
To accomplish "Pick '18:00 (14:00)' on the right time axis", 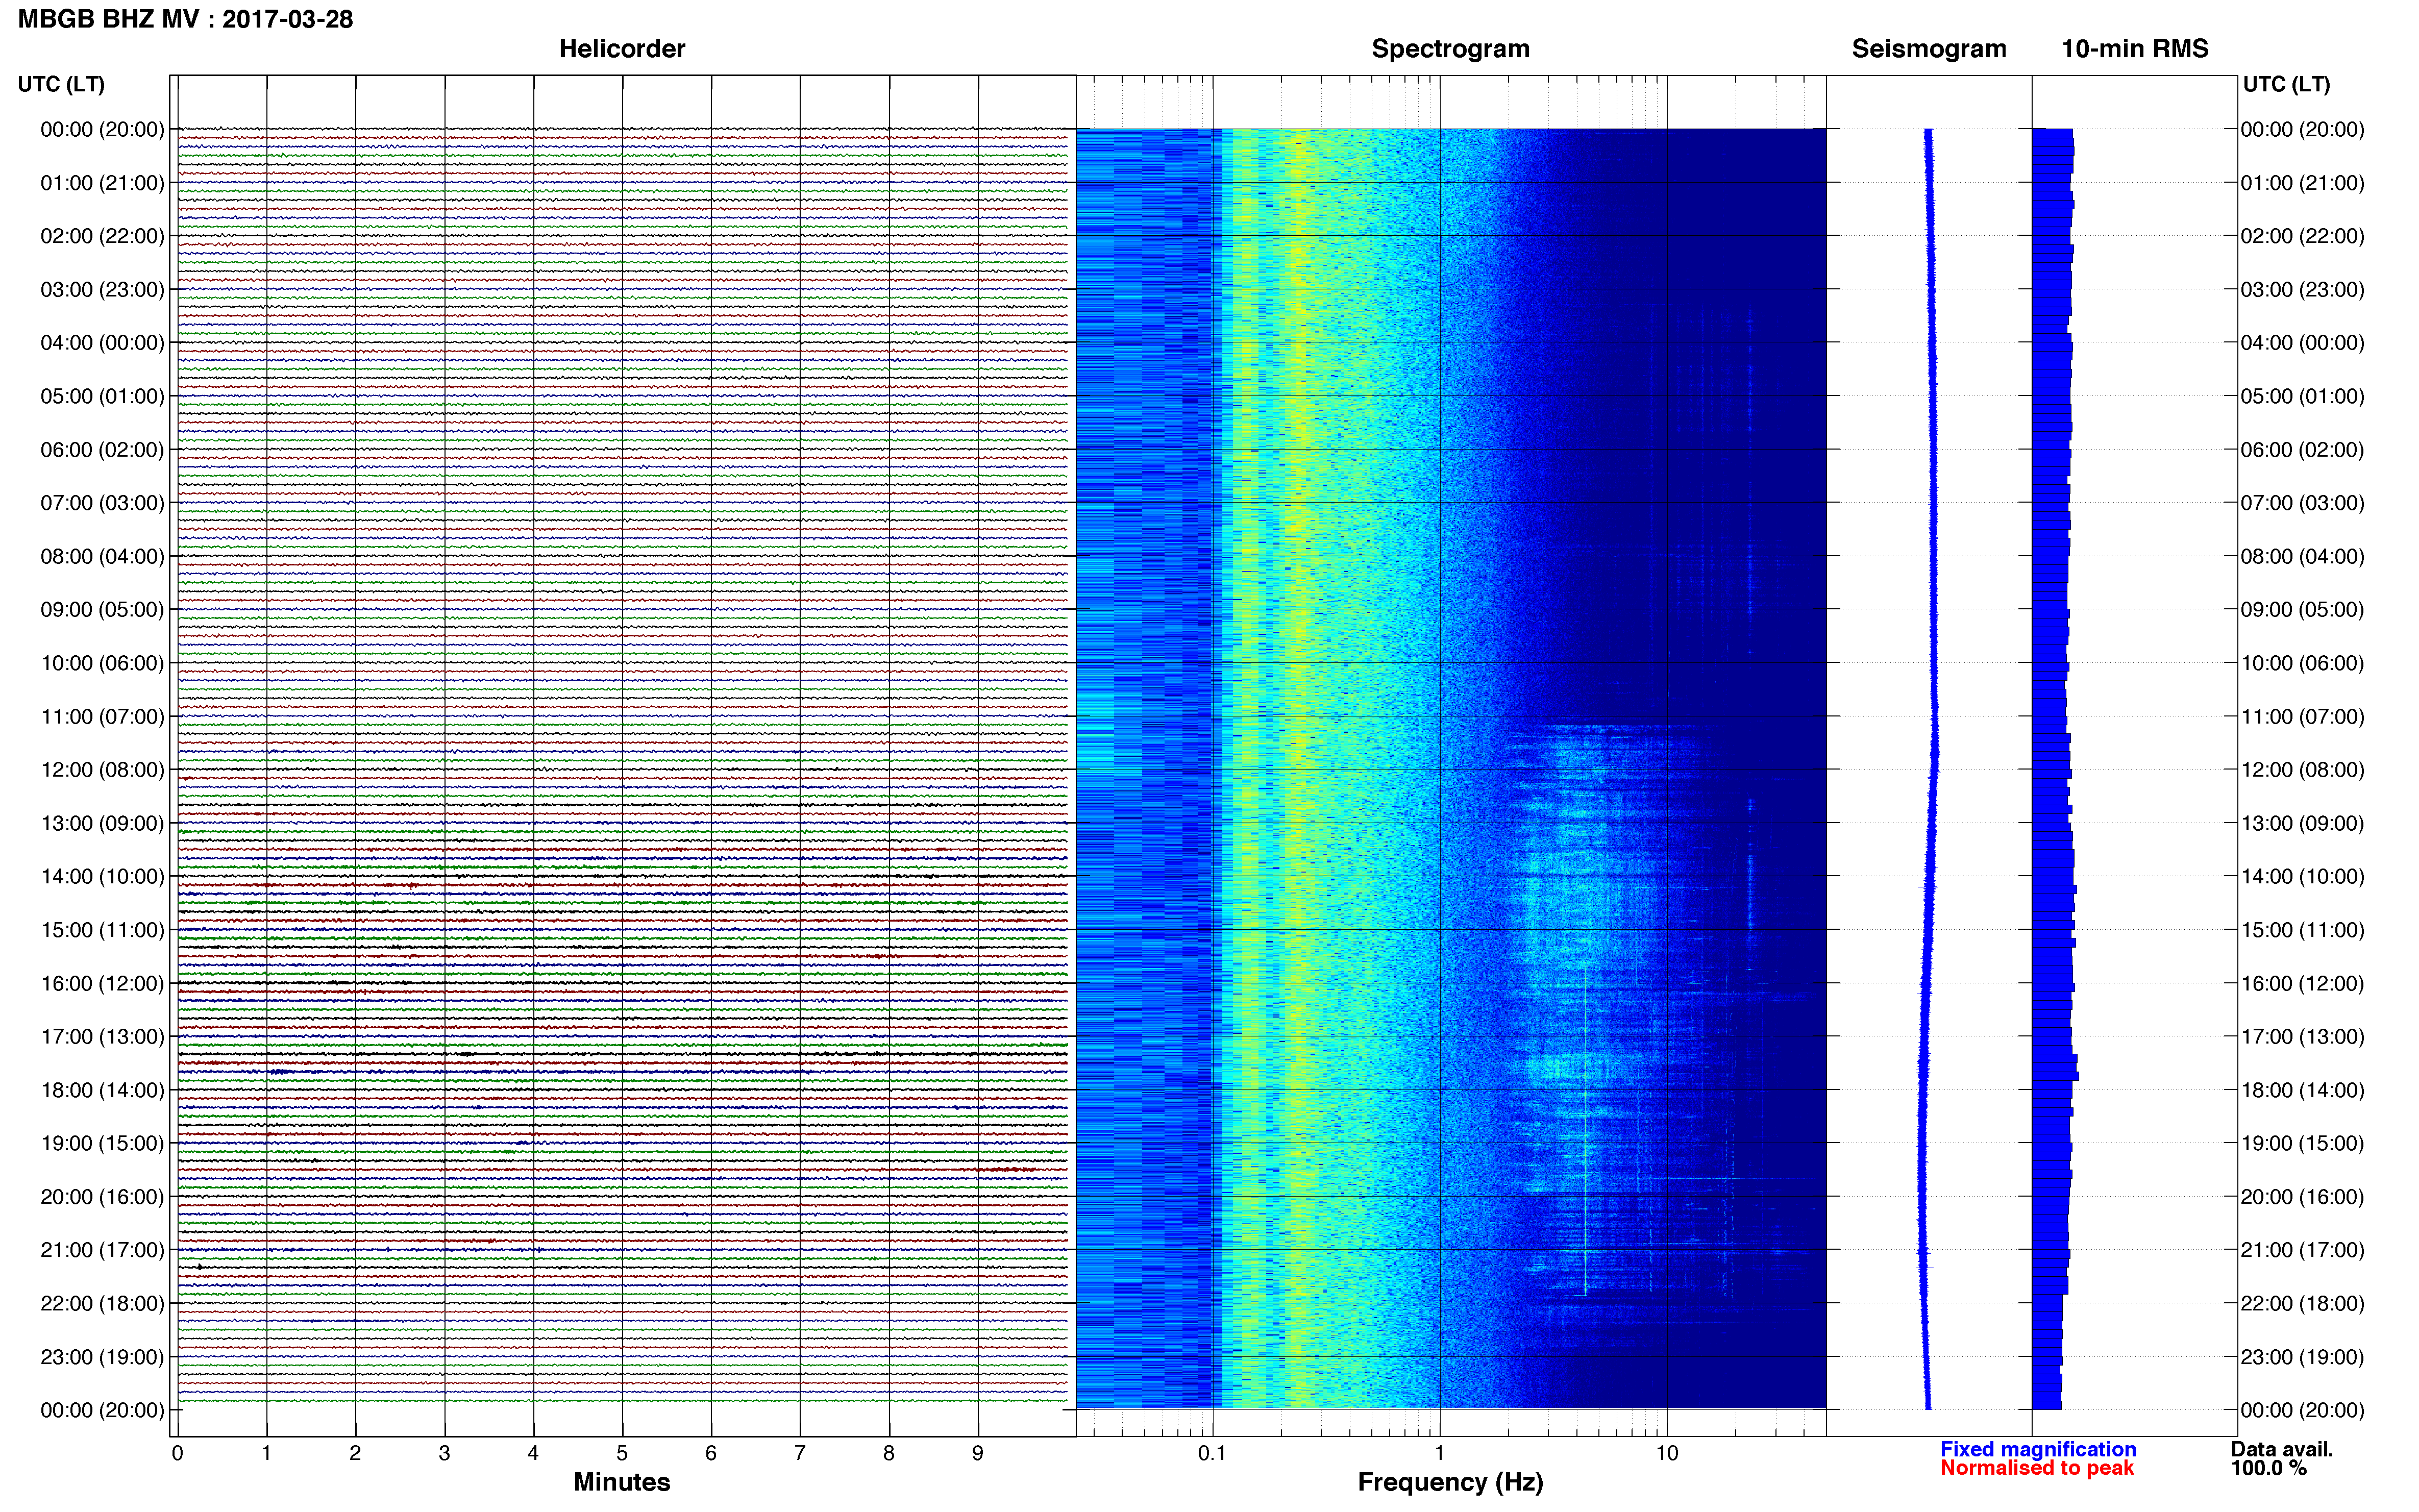I will point(2302,1090).
